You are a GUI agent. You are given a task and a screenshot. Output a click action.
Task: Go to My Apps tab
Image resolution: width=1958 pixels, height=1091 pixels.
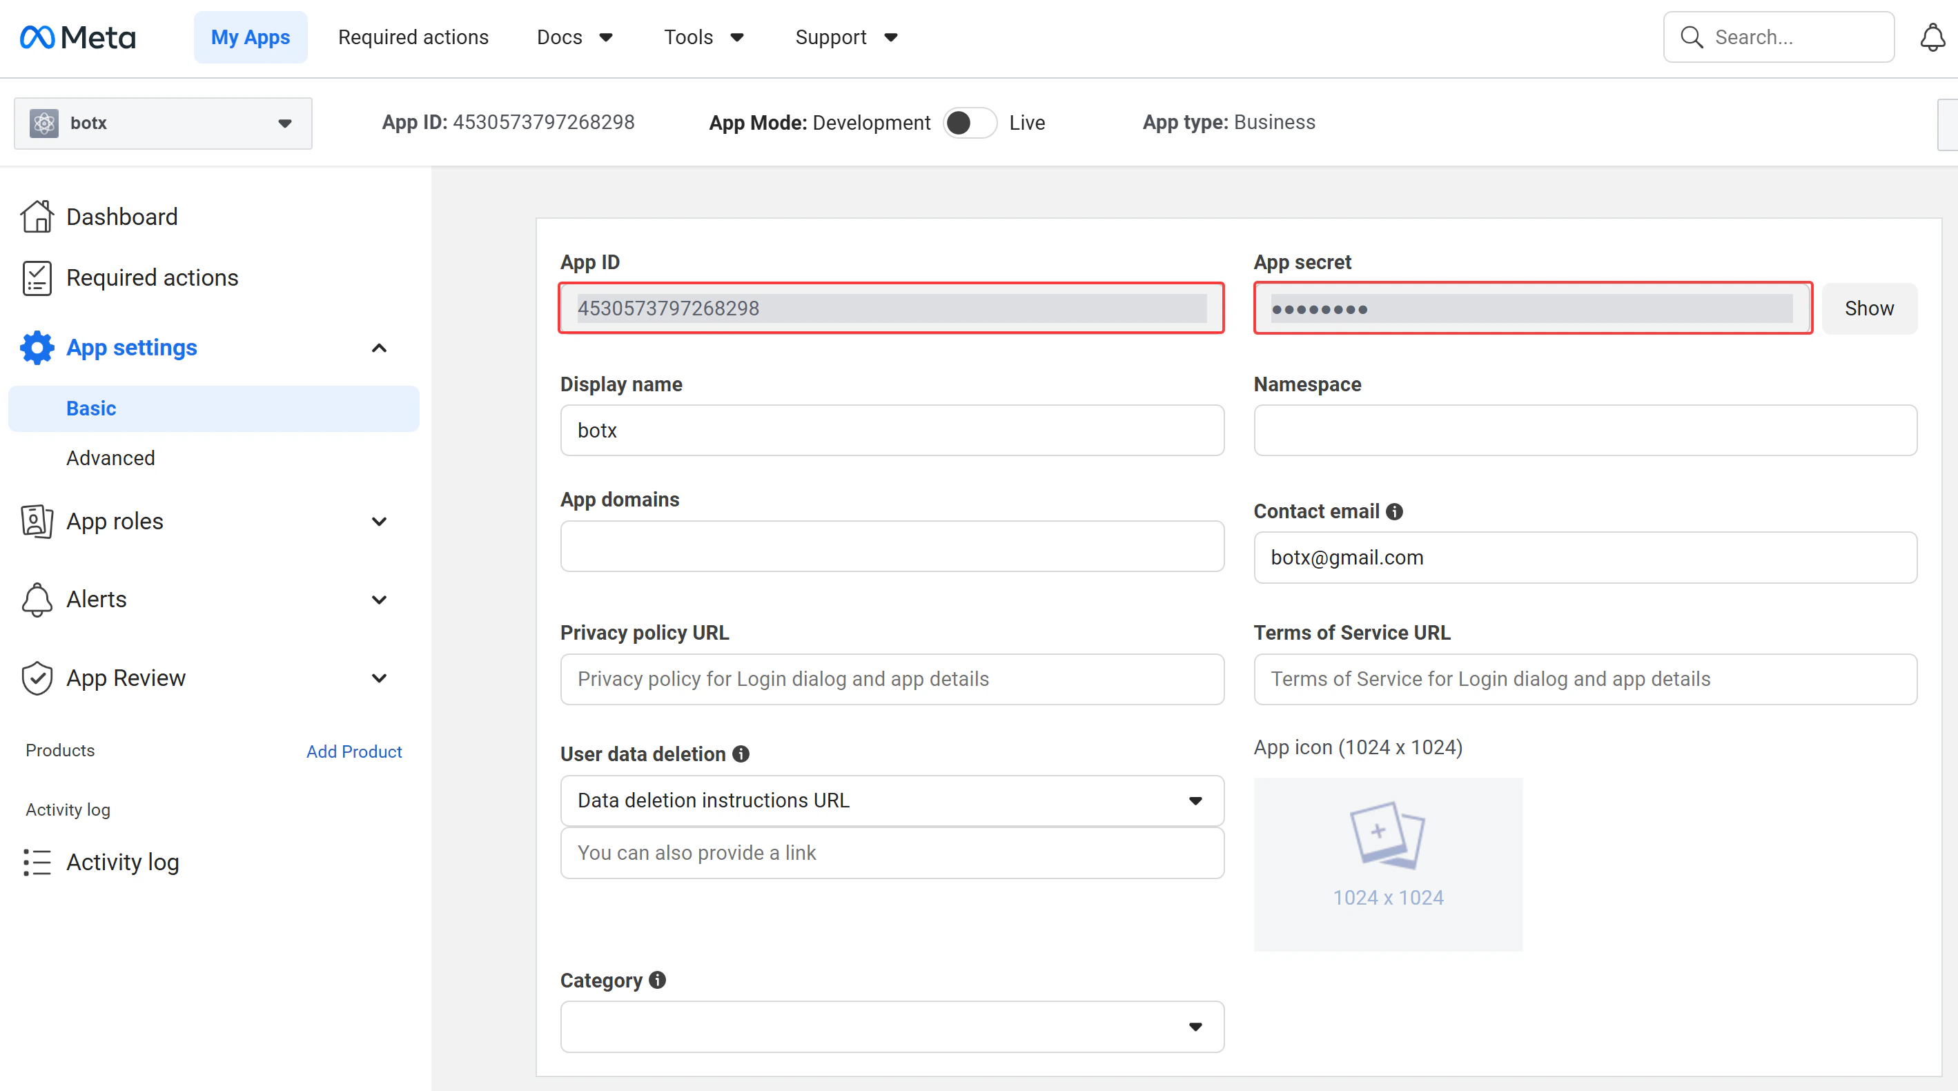coord(250,37)
